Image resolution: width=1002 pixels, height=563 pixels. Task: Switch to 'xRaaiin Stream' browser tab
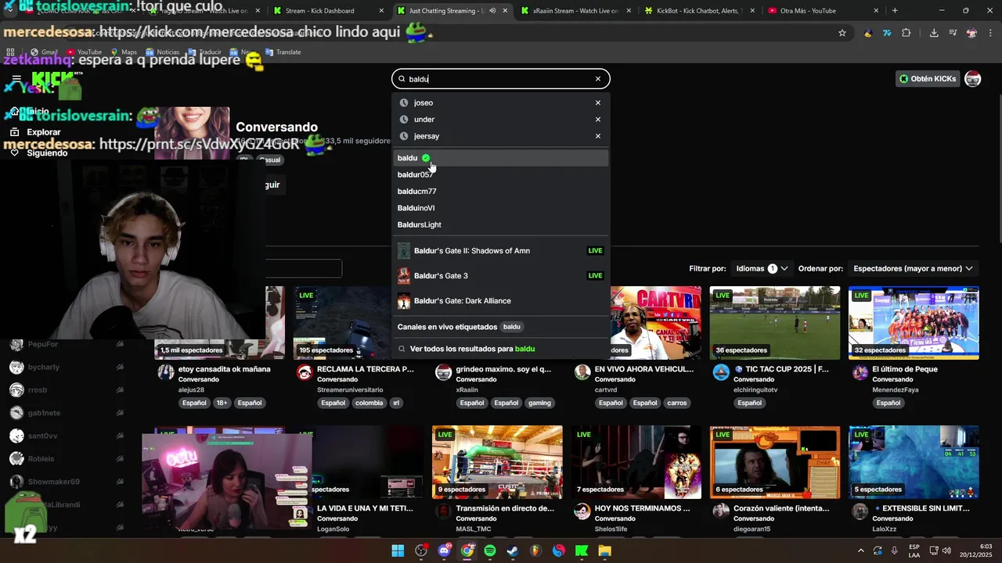click(575, 11)
